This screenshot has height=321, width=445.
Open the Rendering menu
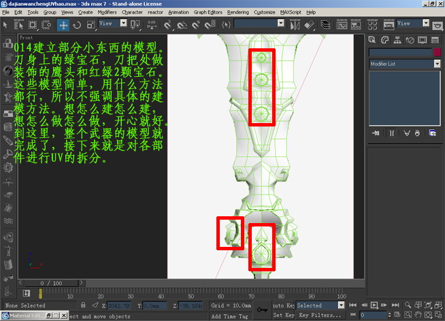pos(238,12)
